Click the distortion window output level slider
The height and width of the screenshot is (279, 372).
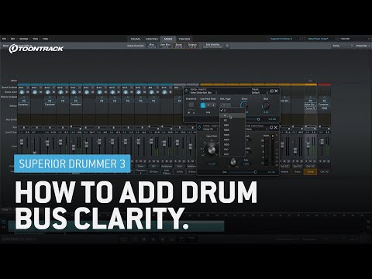258,119
